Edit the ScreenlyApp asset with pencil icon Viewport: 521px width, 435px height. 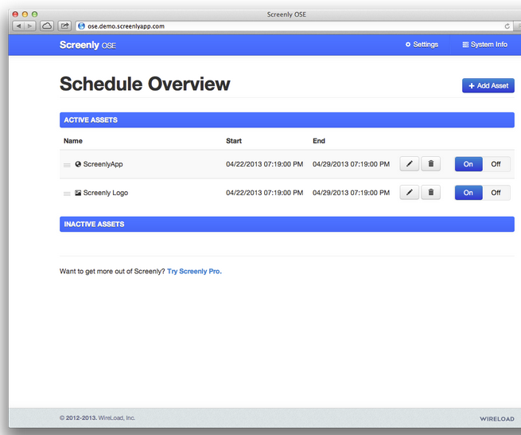(410, 164)
